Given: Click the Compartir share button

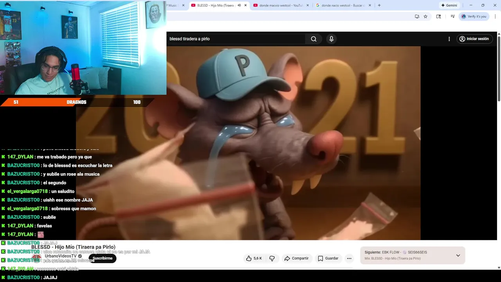Looking at the screenshot, I should coord(296,258).
